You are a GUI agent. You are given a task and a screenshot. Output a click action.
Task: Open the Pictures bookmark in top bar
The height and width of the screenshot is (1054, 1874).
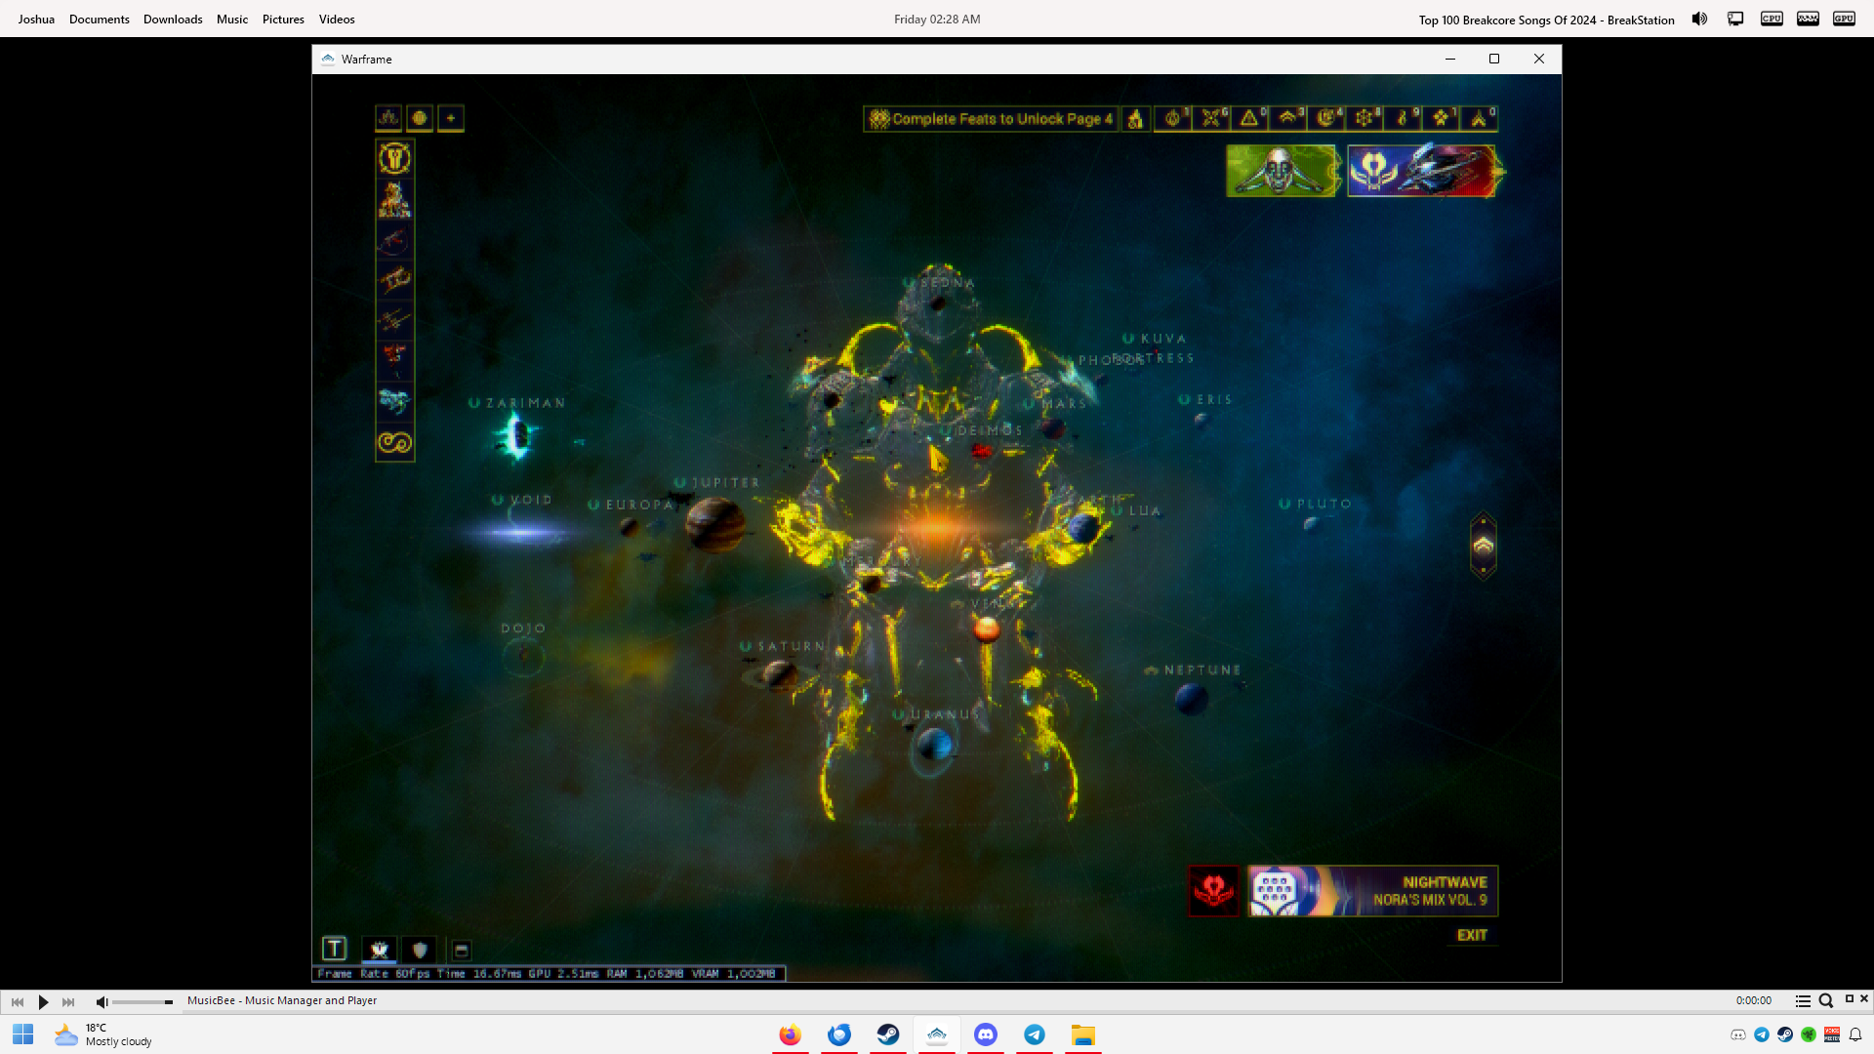coord(283,19)
